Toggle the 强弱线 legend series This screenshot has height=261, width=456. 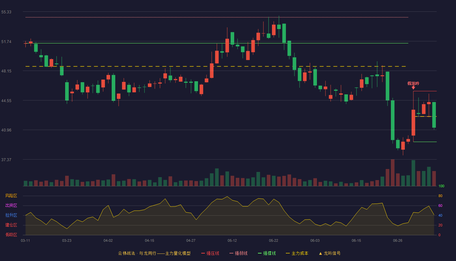coord(238,253)
